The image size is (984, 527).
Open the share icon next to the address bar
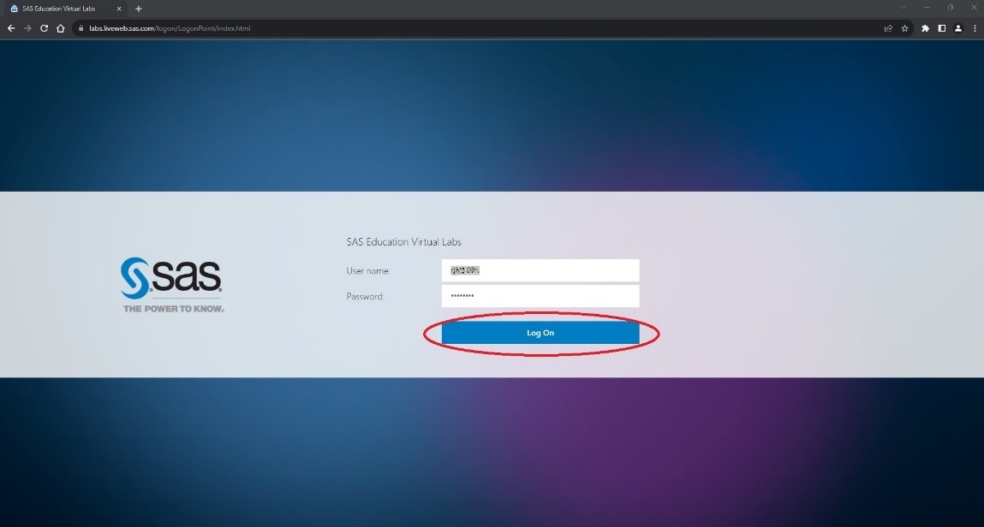coord(887,28)
